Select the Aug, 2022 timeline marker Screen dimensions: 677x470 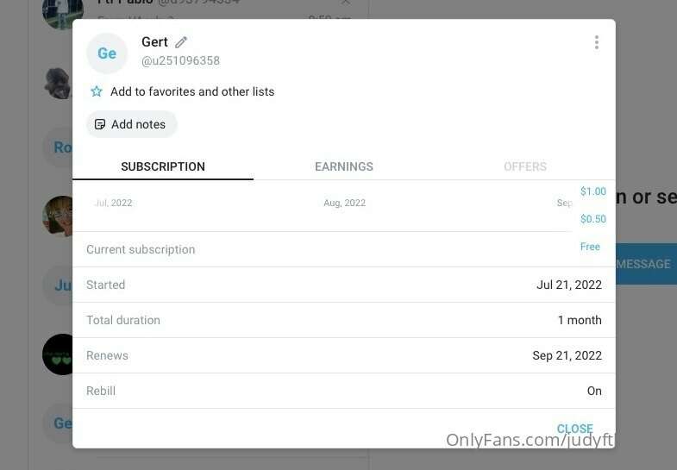click(x=345, y=203)
